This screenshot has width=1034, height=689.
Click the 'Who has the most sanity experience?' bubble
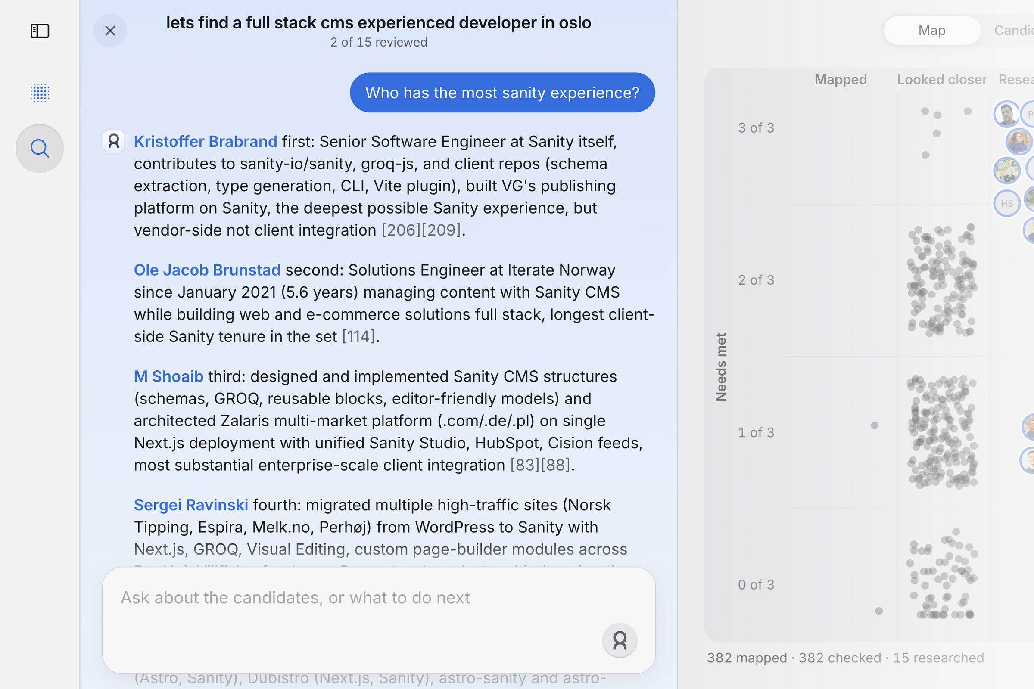pyautogui.click(x=502, y=92)
